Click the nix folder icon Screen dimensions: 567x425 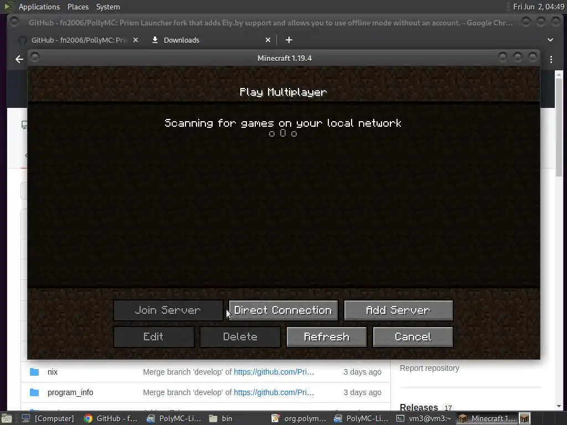pos(34,372)
